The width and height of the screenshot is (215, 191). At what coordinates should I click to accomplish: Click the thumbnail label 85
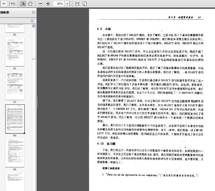point(15,169)
